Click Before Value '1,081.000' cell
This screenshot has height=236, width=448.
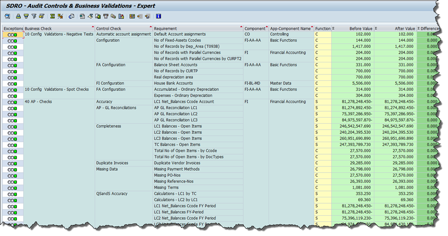click(x=353, y=188)
